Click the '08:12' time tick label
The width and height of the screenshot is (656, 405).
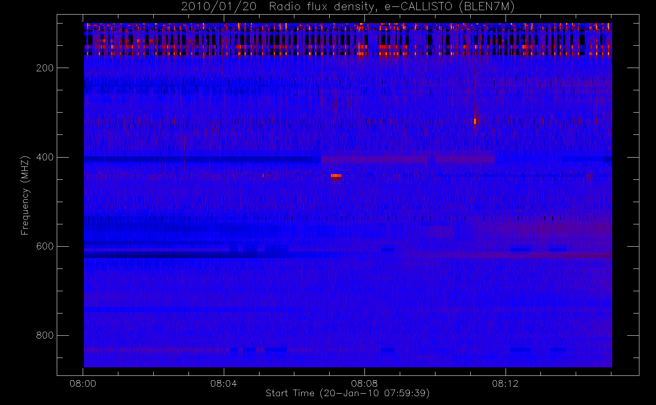[506, 384]
